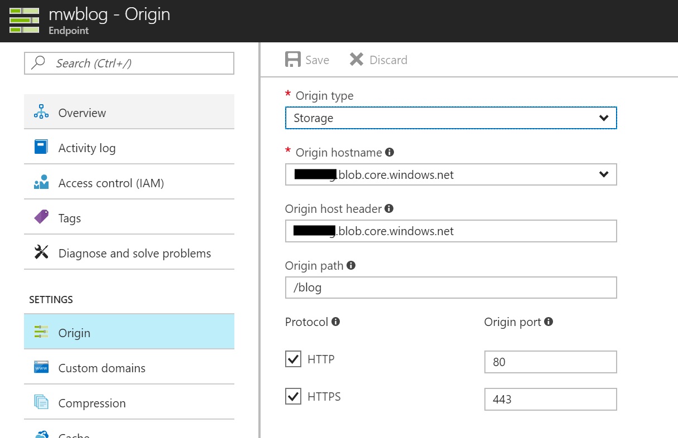
Task: Click the mwblog - Origin title text
Action: pos(109,14)
